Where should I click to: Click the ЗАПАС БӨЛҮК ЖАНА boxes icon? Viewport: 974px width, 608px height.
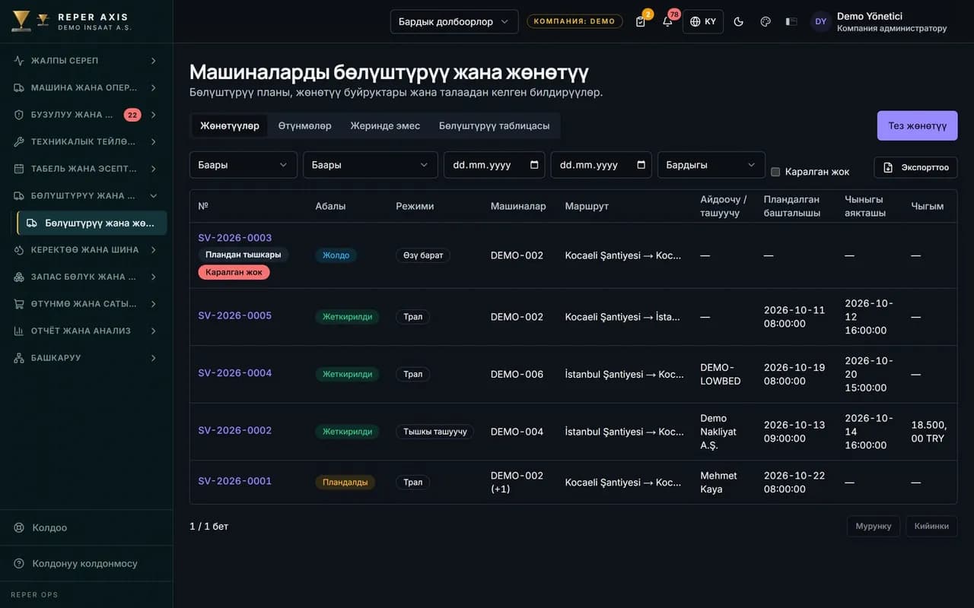point(19,277)
